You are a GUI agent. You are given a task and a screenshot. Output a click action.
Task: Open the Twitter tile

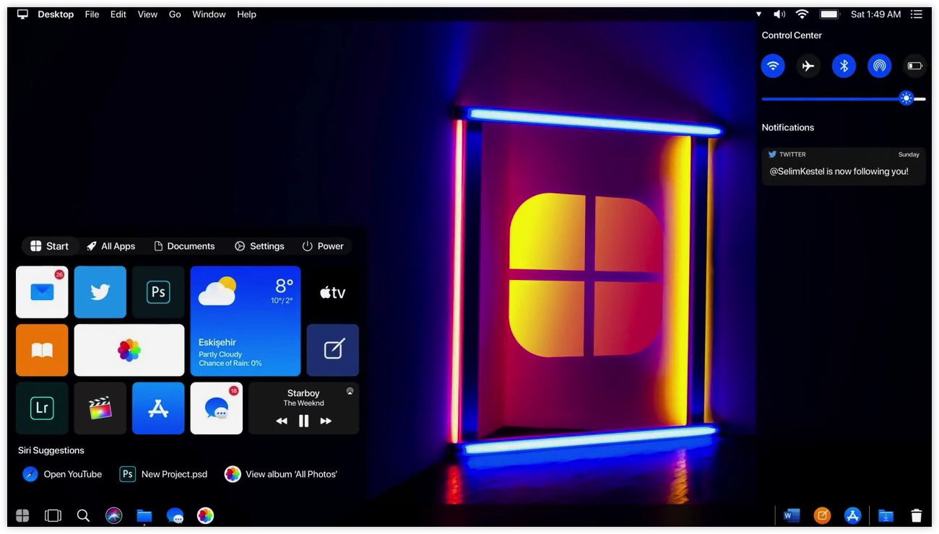(100, 292)
